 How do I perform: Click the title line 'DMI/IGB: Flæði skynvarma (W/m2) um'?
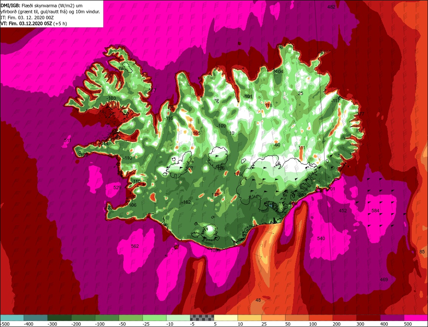(42, 6)
